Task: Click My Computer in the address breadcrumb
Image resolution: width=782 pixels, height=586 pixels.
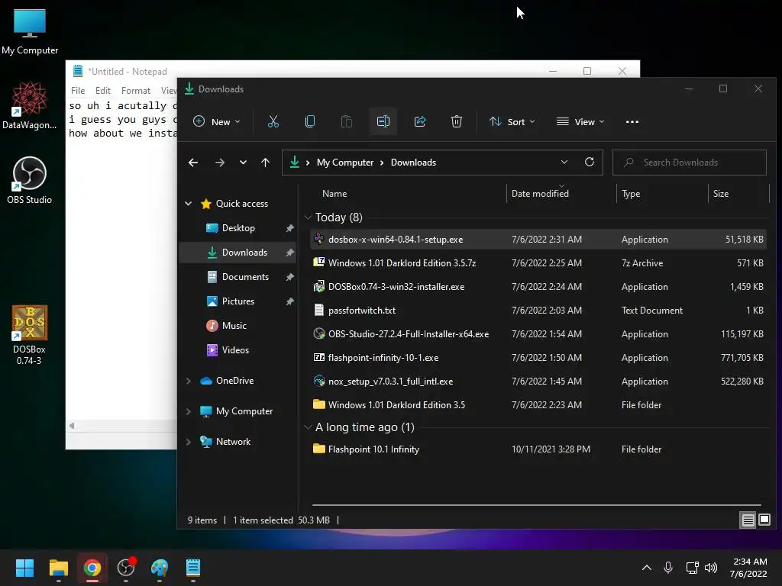Action: [345, 163]
